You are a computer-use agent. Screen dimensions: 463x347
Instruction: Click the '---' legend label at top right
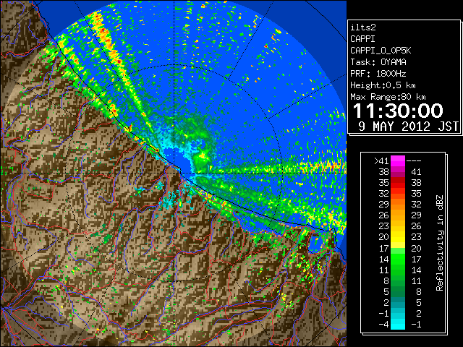pyautogui.click(x=414, y=160)
